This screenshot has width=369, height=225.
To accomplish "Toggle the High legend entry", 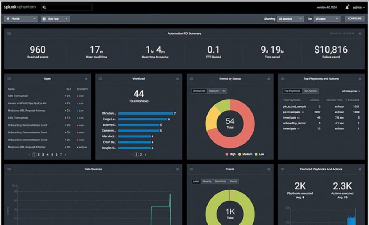I will [x=231, y=154].
